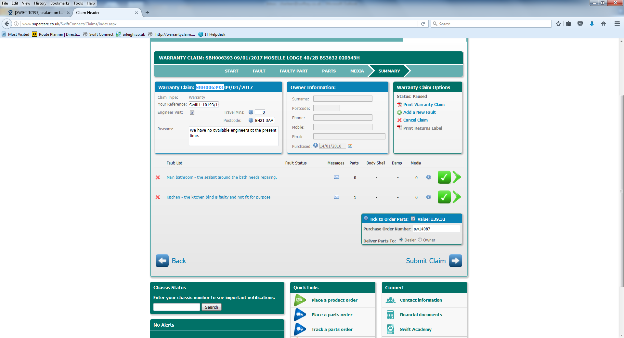Click green tick on Kitchen blind fault row
Viewport: 624px width, 338px height.
click(444, 197)
